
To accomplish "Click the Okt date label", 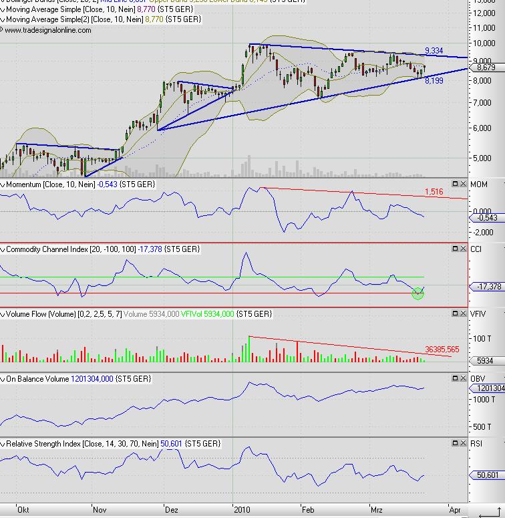I will [23, 510].
